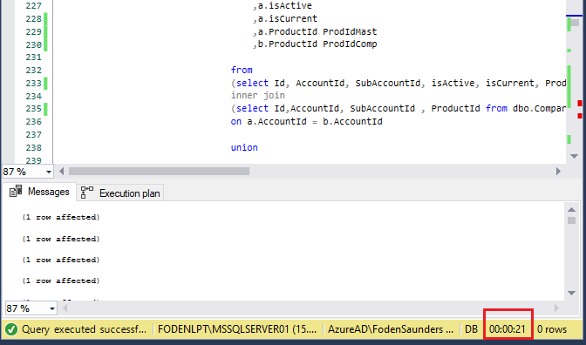The image size is (586, 345).
Task: Click editor horizontal scrollbar right arrow
Action: (558, 172)
